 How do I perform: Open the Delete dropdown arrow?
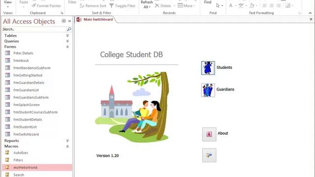point(174,6)
